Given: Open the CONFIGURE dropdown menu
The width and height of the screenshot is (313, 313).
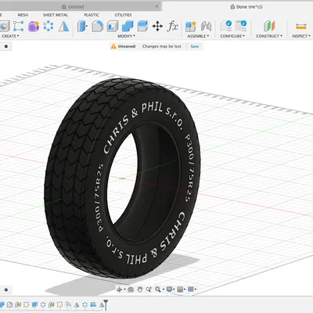Looking at the screenshot, I should click(x=232, y=36).
